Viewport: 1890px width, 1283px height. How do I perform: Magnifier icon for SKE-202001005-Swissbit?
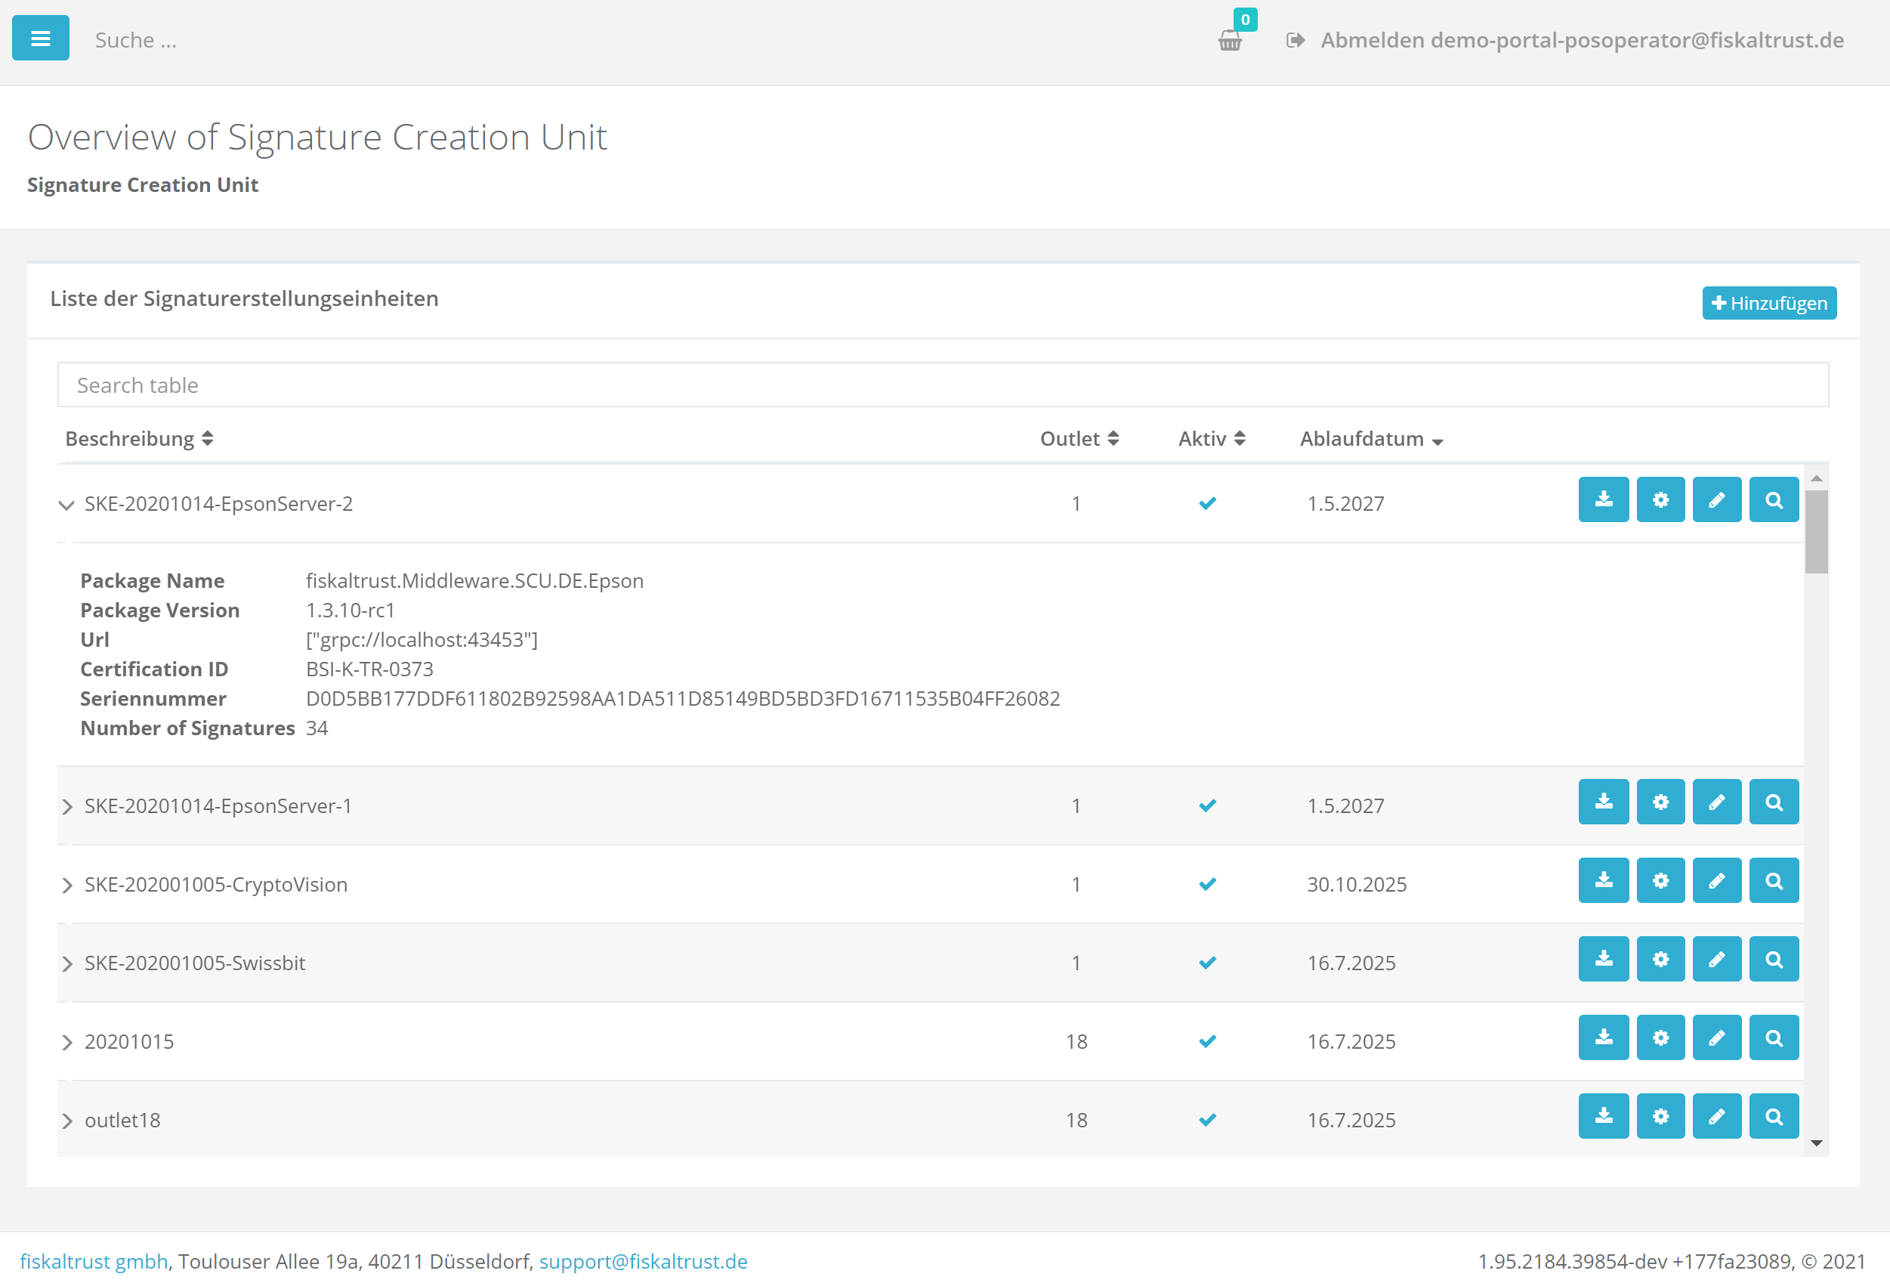[1774, 959]
